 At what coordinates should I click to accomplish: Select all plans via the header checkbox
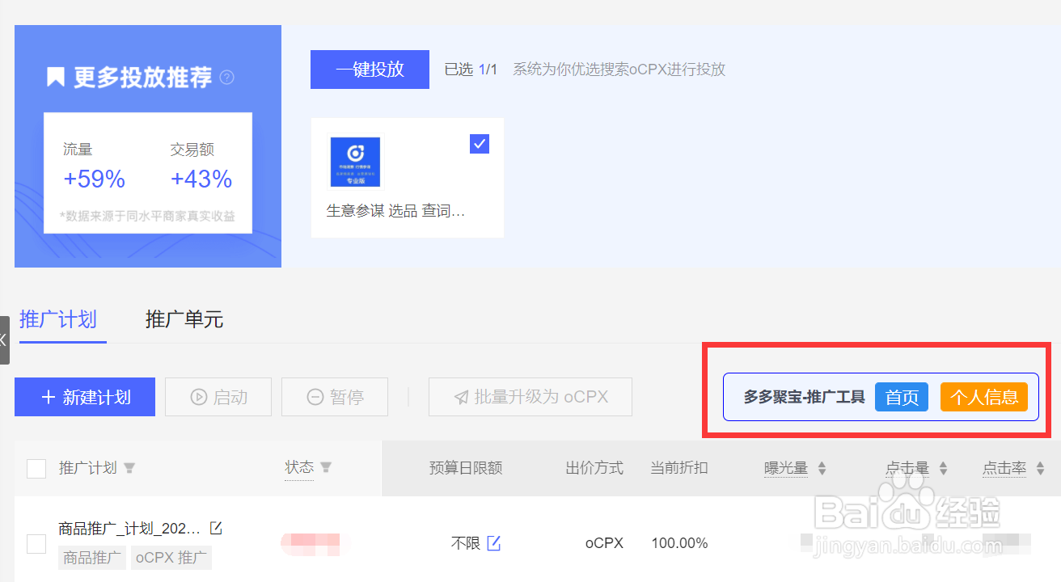[x=36, y=467]
